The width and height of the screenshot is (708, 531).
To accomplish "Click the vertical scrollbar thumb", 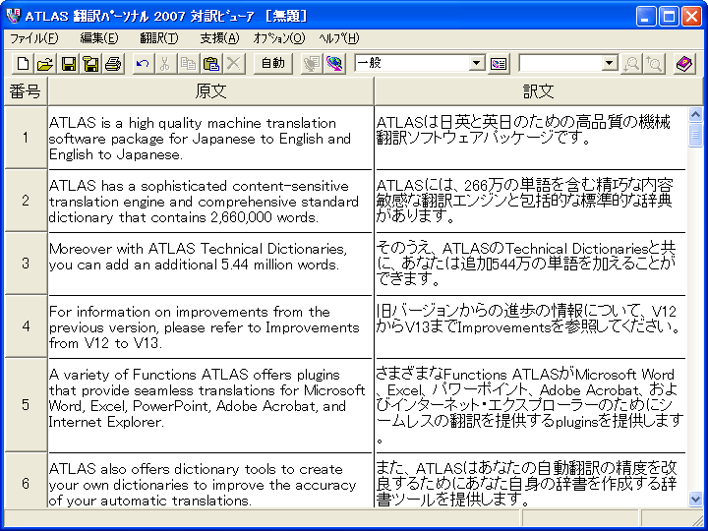I will click(x=696, y=135).
